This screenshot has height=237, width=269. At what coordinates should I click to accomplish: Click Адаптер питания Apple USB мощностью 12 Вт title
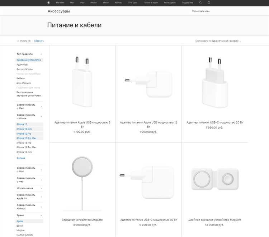pos(148,125)
